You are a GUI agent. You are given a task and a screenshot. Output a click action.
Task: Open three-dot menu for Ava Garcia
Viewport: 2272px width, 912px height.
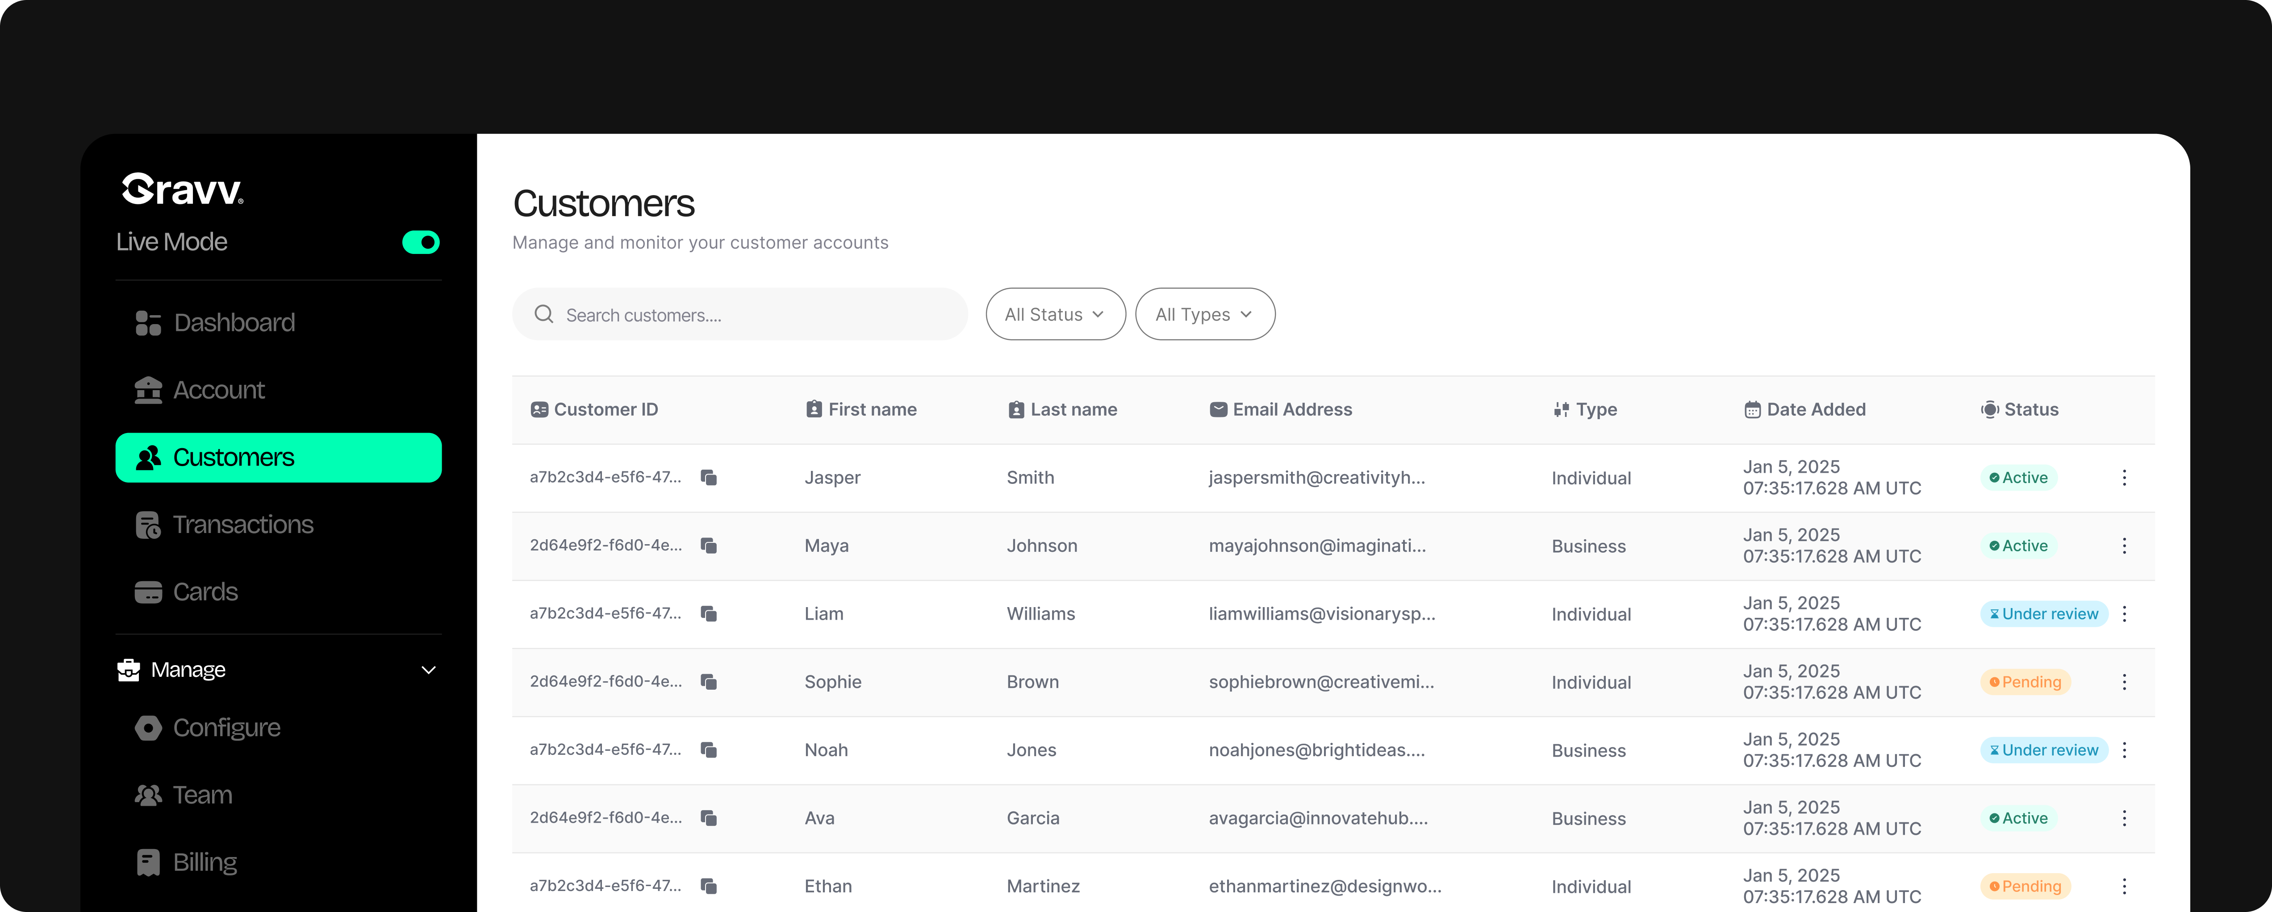tap(2124, 818)
